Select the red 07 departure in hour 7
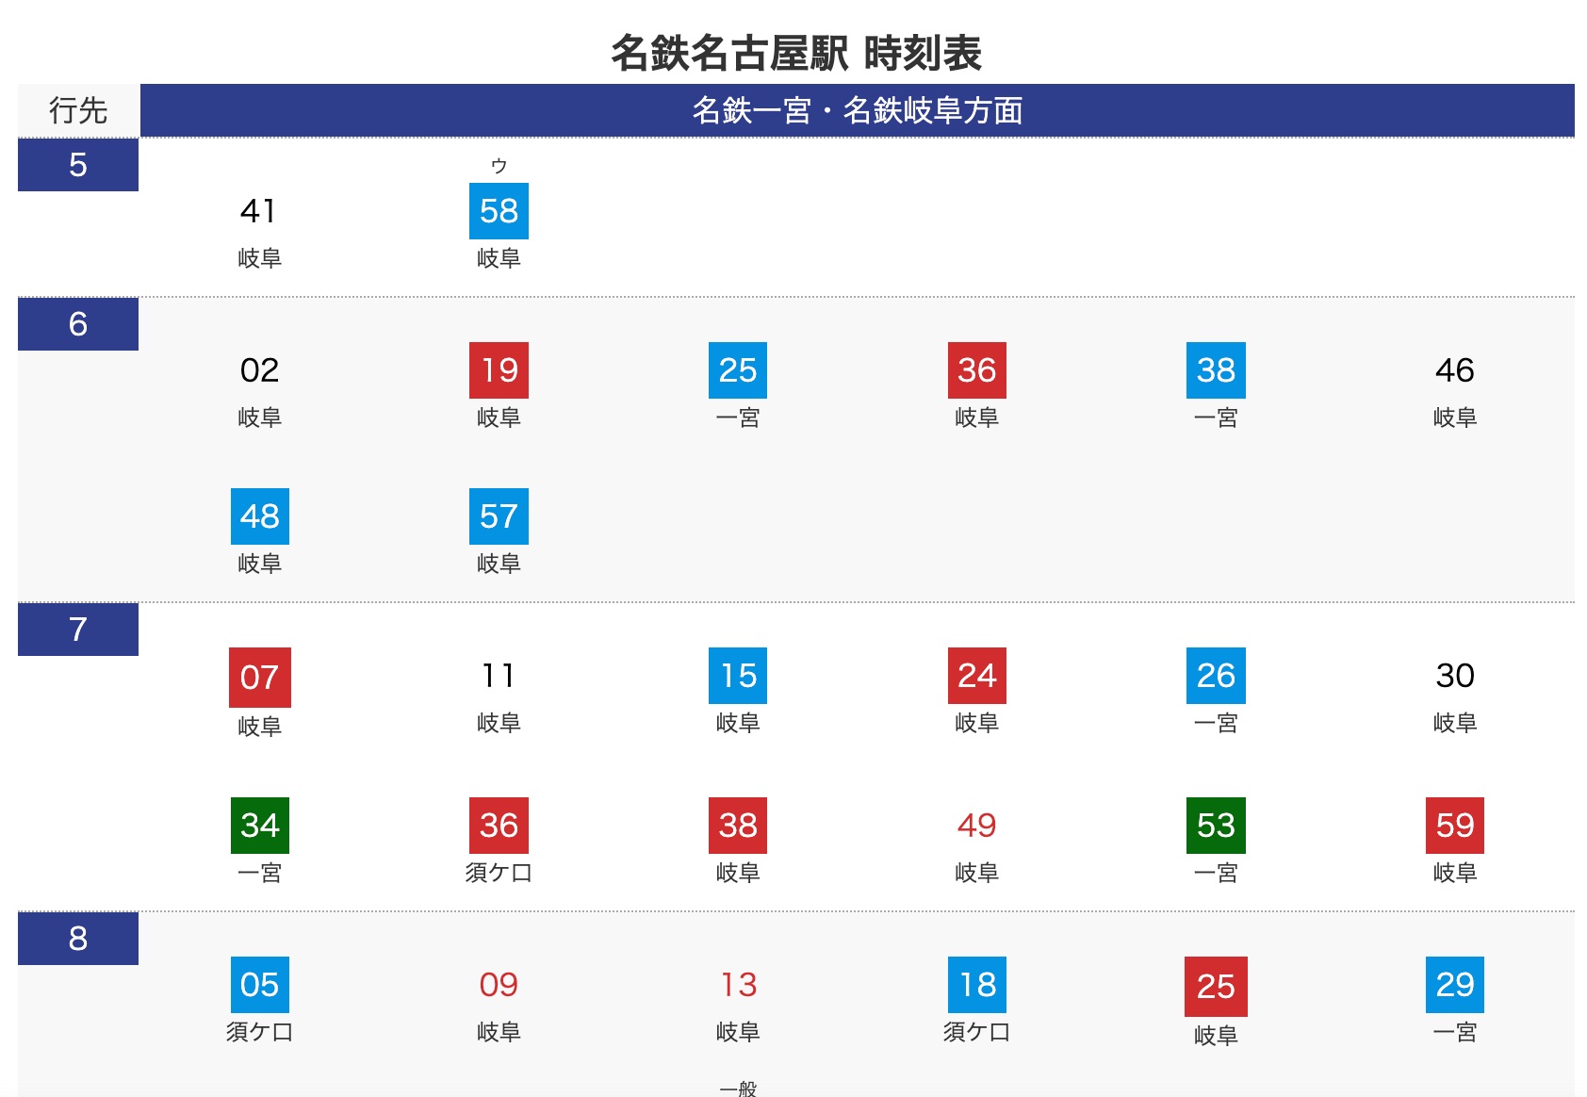 [x=260, y=678]
